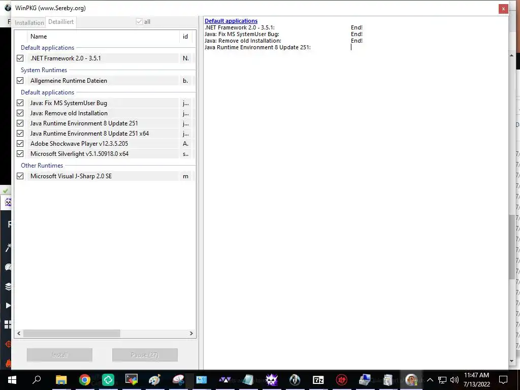Select 'Microsoft Visual J-Sharp 2.0 SE' row name
The height and width of the screenshot is (390, 520).
[71, 176]
